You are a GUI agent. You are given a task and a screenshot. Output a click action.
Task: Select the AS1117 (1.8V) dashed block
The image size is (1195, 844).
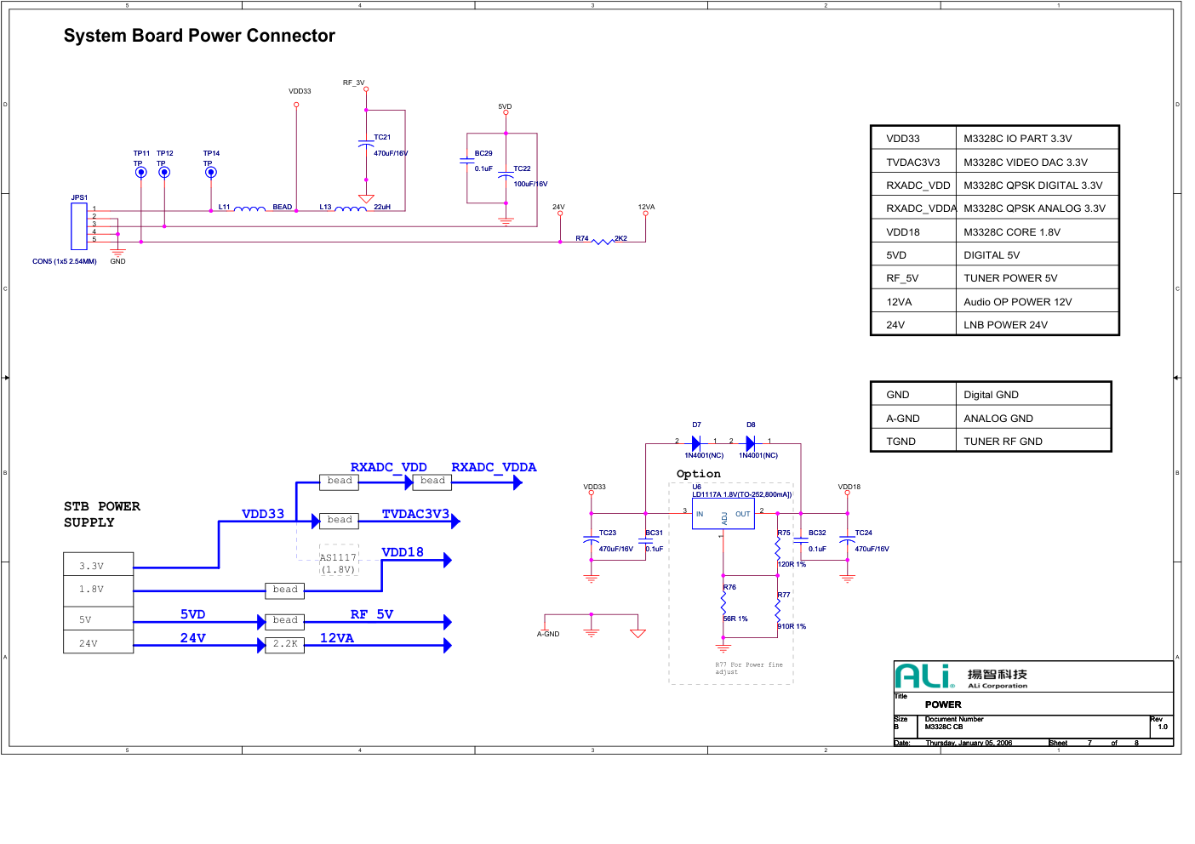click(338, 562)
